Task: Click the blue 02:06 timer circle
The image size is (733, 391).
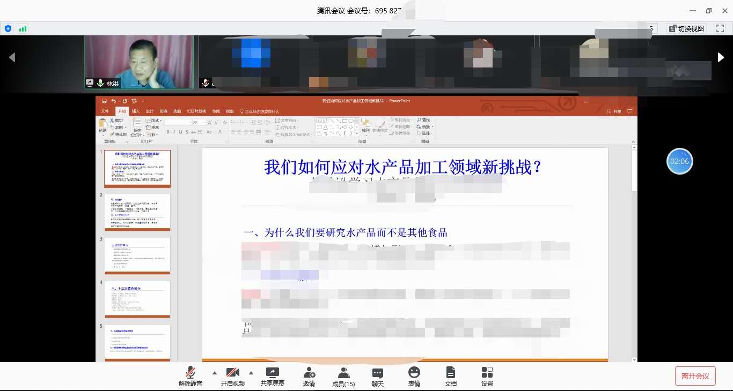Action: pyautogui.click(x=679, y=161)
